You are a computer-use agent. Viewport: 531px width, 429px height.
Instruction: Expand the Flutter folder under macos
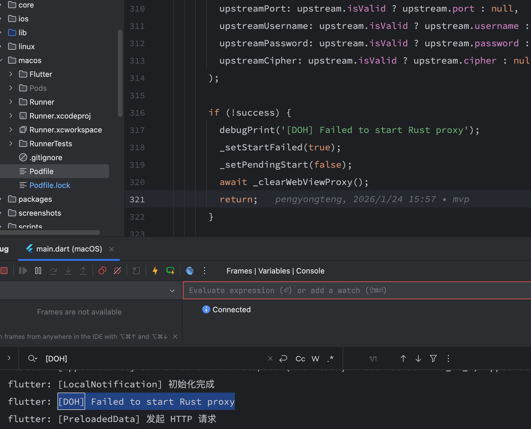coord(11,74)
